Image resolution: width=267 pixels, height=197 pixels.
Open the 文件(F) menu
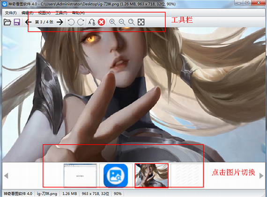pyautogui.click(x=11, y=13)
